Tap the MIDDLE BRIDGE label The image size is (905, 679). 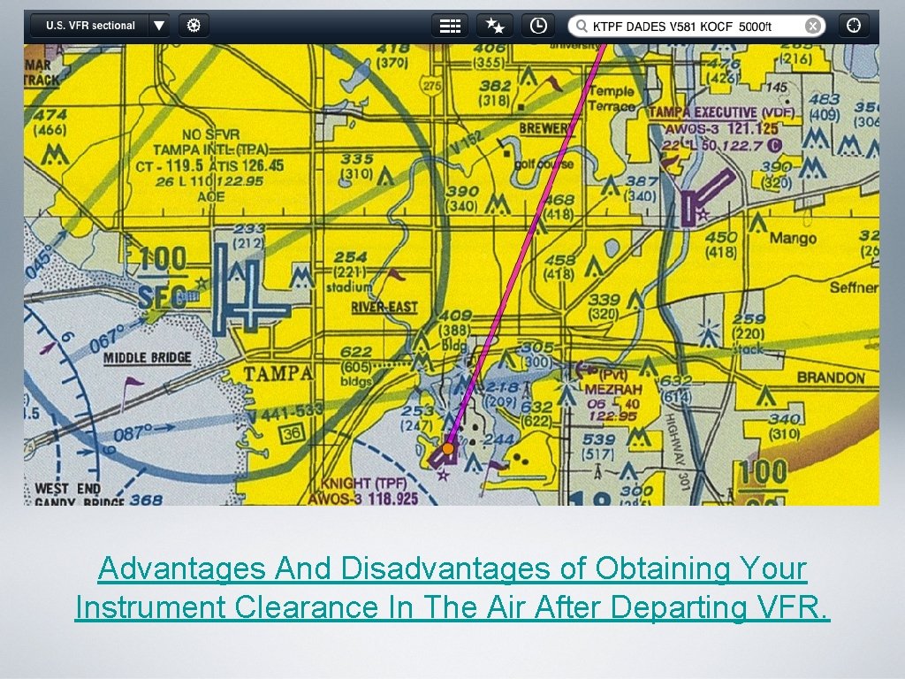(x=148, y=358)
